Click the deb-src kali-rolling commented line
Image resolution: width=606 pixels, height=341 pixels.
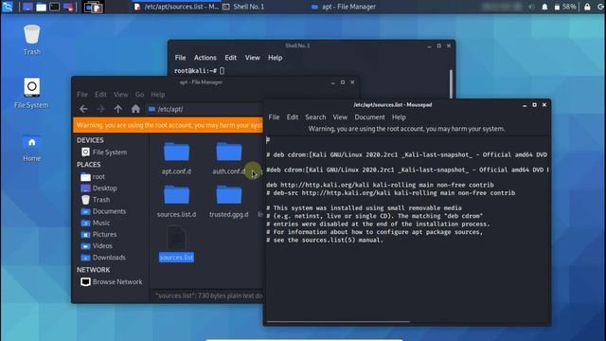pos(391,193)
